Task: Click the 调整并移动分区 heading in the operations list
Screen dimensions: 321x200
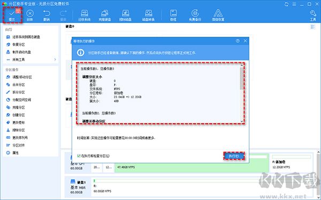Action: pos(94,121)
